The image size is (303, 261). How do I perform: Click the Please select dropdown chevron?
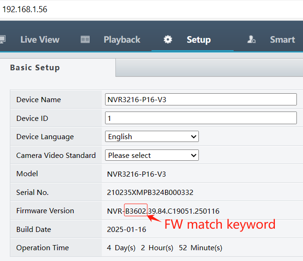194,156
